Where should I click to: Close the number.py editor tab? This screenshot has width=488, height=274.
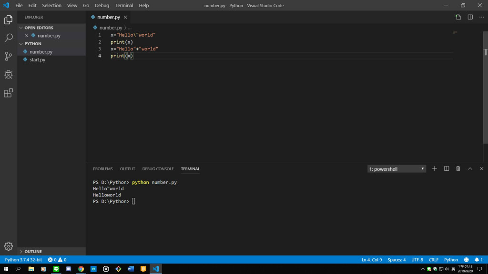point(125,17)
